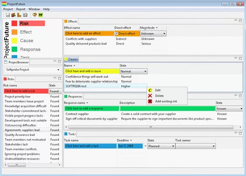The height and width of the screenshot is (176, 246).
Task: Click the people icon in the toolbar
Action: pos(14,15)
